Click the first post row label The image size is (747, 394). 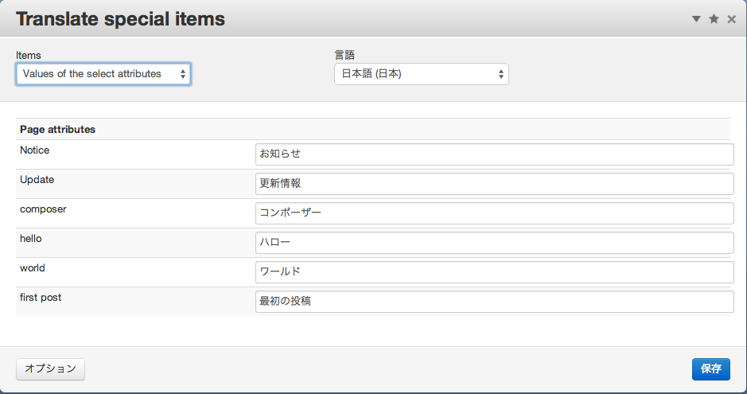point(41,298)
